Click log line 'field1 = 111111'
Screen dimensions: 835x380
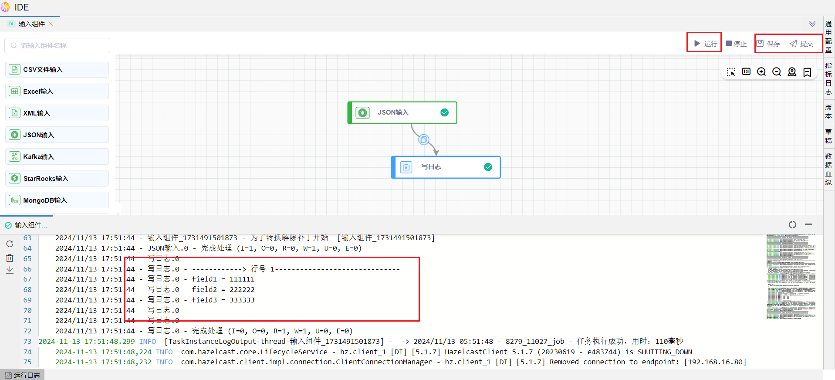(x=223, y=279)
